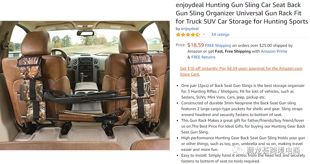Click the main product photo of car interior
Viewport: 310px width, 164px height.
(x=85, y=86)
